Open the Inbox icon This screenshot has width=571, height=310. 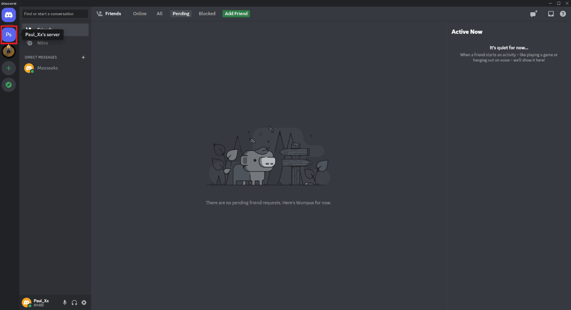tap(551, 14)
